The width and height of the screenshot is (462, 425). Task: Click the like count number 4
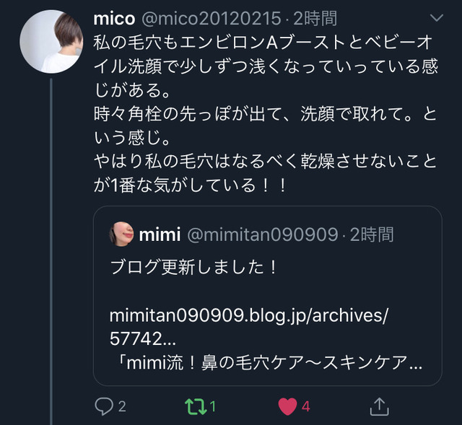[306, 407]
